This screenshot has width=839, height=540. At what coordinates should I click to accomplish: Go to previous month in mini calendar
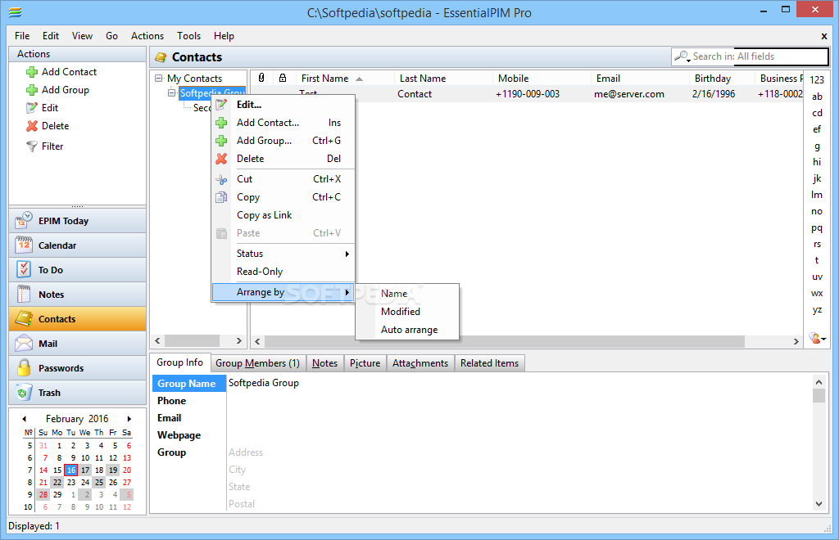point(24,419)
